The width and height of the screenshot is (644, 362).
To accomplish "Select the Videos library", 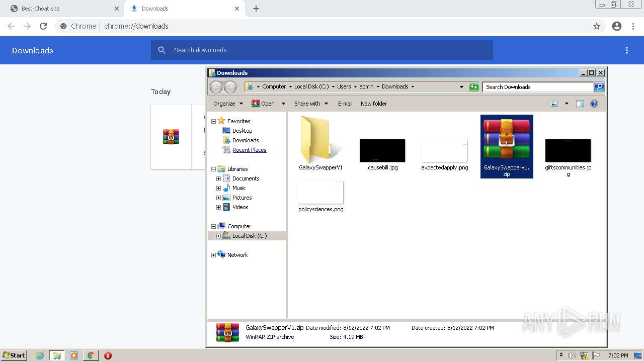I will (x=240, y=207).
